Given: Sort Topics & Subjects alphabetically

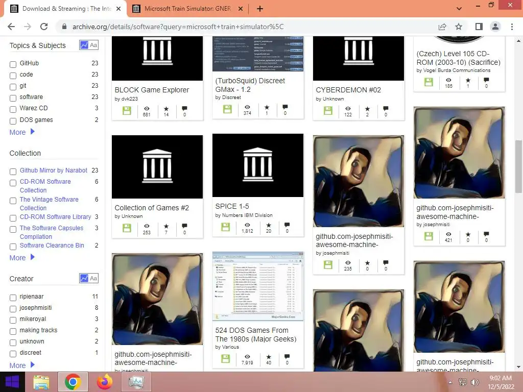Looking at the screenshot, I should pyautogui.click(x=93, y=45).
